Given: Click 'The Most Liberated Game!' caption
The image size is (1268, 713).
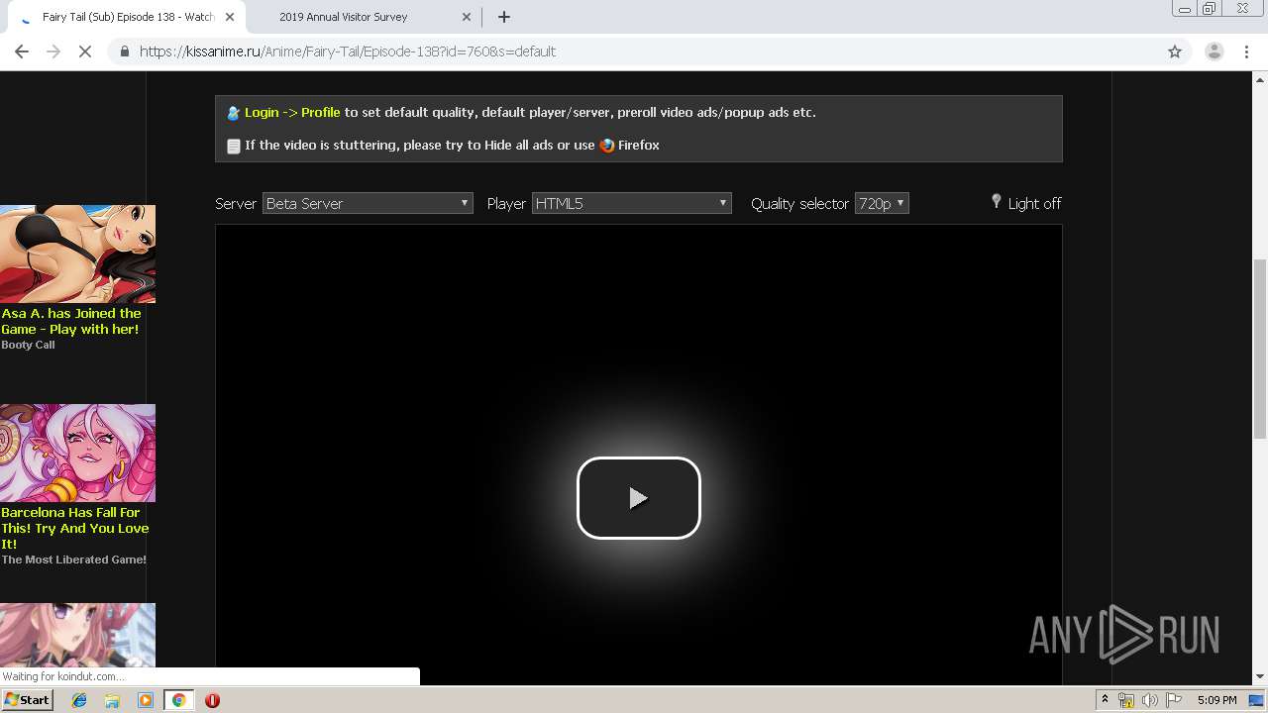Looking at the screenshot, I should tap(73, 560).
